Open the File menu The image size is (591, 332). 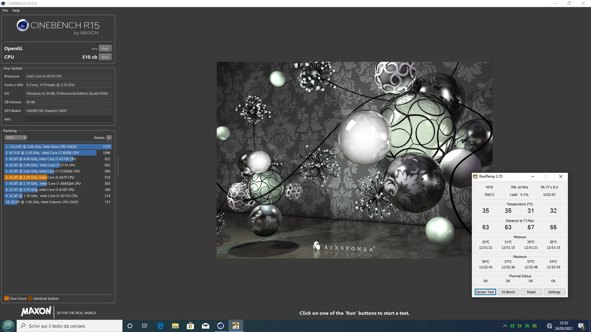pos(5,10)
